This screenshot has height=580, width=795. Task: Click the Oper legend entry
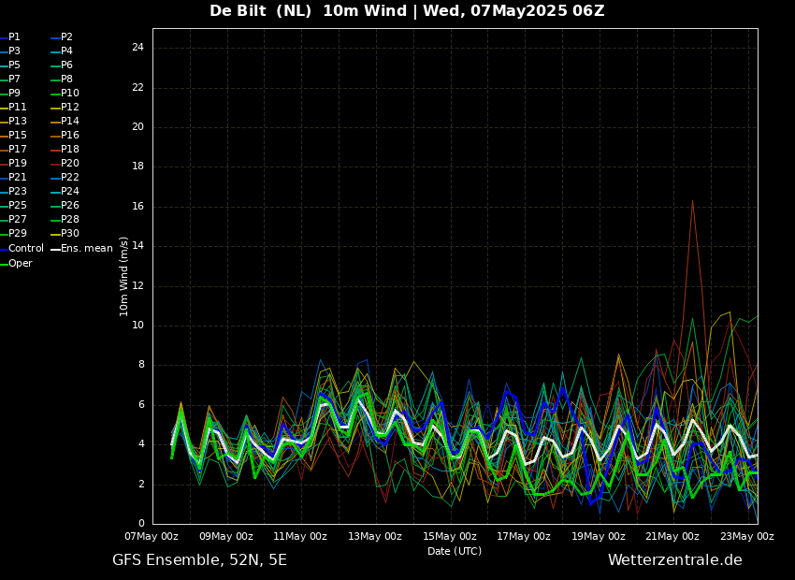point(20,264)
